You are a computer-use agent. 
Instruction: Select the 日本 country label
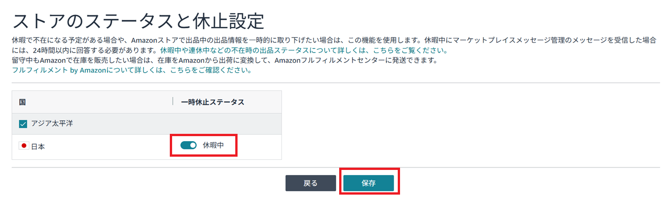coord(38,147)
